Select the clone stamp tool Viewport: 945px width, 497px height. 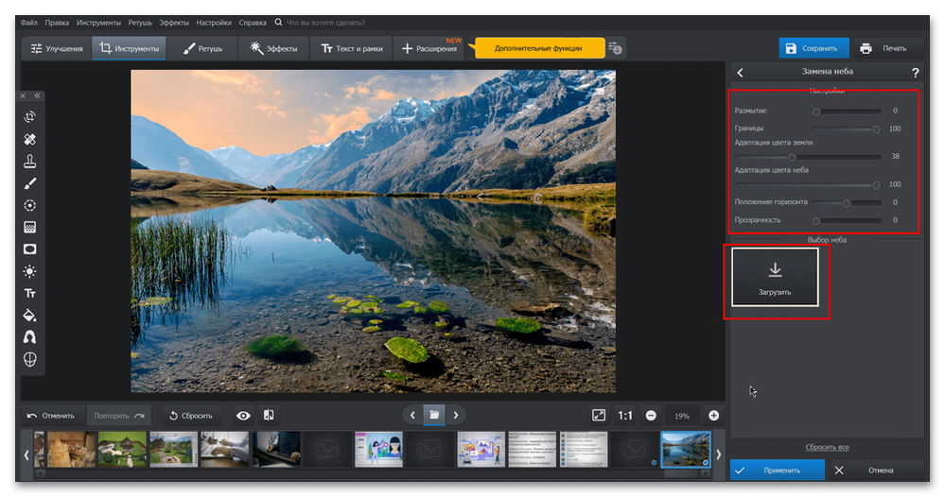click(x=29, y=162)
